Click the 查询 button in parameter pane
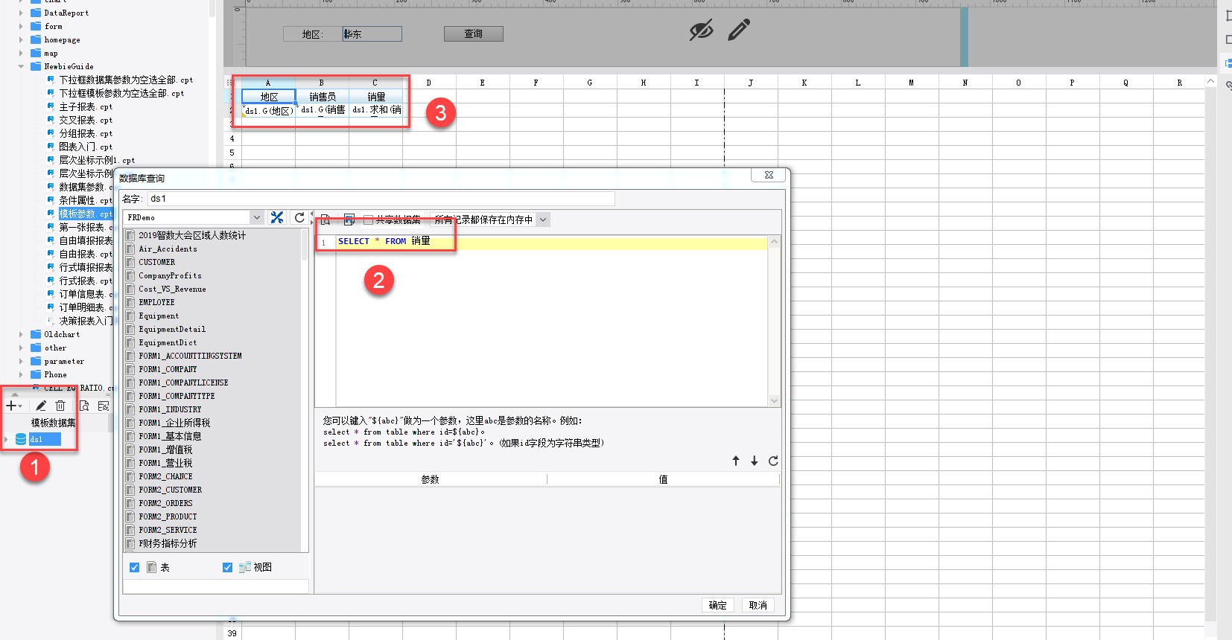Image resolution: width=1232 pixels, height=640 pixels. [474, 33]
